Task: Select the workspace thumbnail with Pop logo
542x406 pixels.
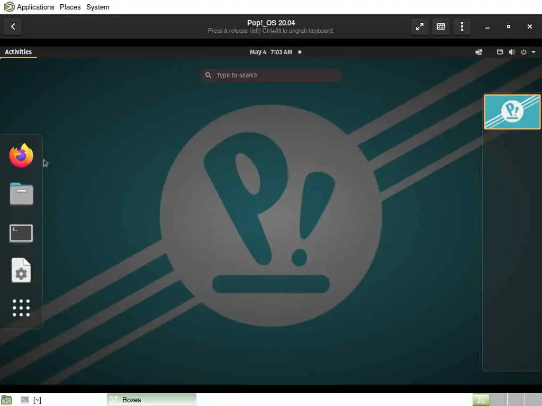Action: coord(512,112)
